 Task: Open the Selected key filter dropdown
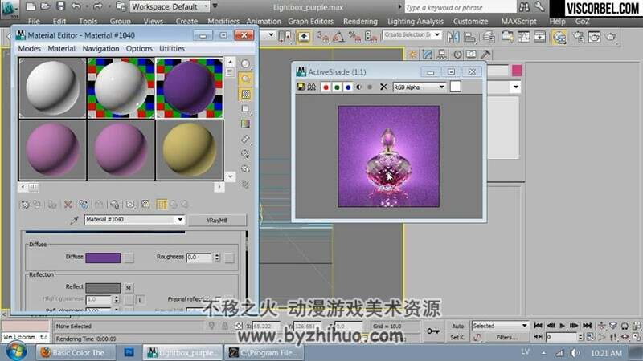tap(499, 326)
